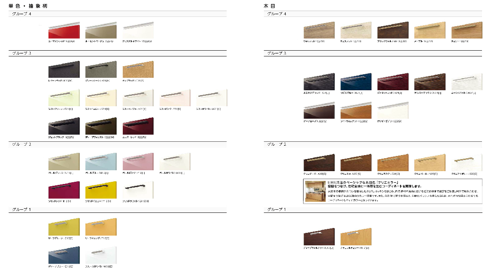Image resolution: width=486 pixels, height=272 pixels.
Task: Select the Black Walnut woodgrain swatch
Action: coord(393,30)
